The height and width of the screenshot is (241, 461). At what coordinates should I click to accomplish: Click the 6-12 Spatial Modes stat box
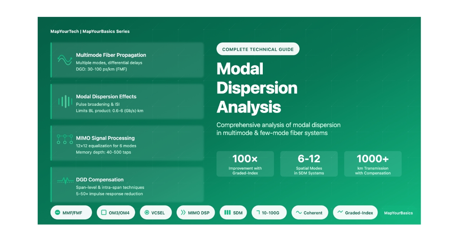[x=309, y=164]
